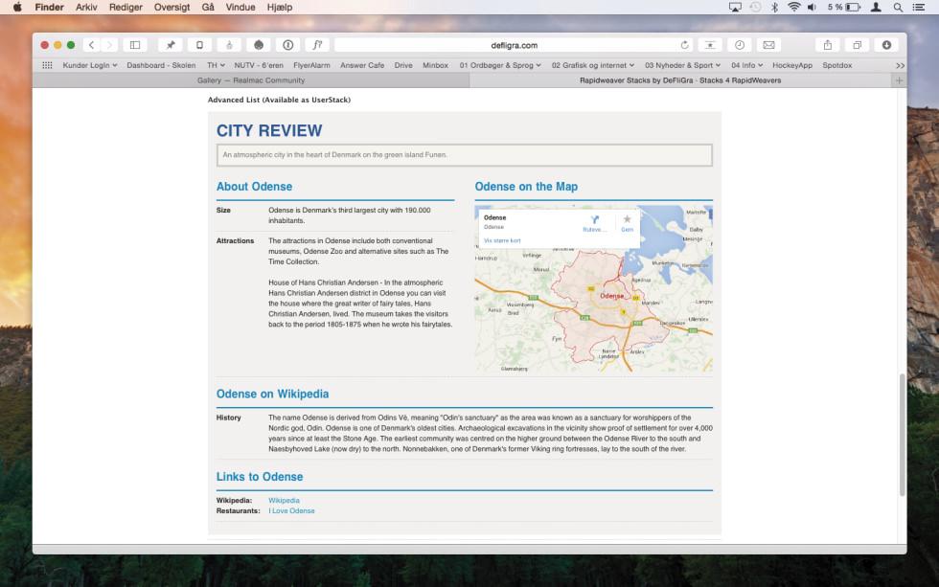Open the Drive bookmark
The height and width of the screenshot is (587, 939).
[403, 65]
